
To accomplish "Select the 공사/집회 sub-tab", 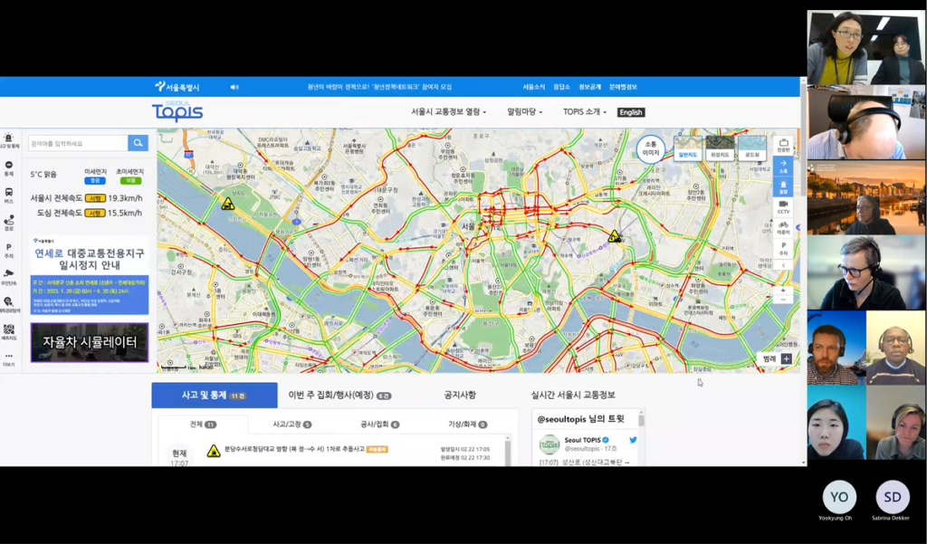I will pyautogui.click(x=379, y=425).
